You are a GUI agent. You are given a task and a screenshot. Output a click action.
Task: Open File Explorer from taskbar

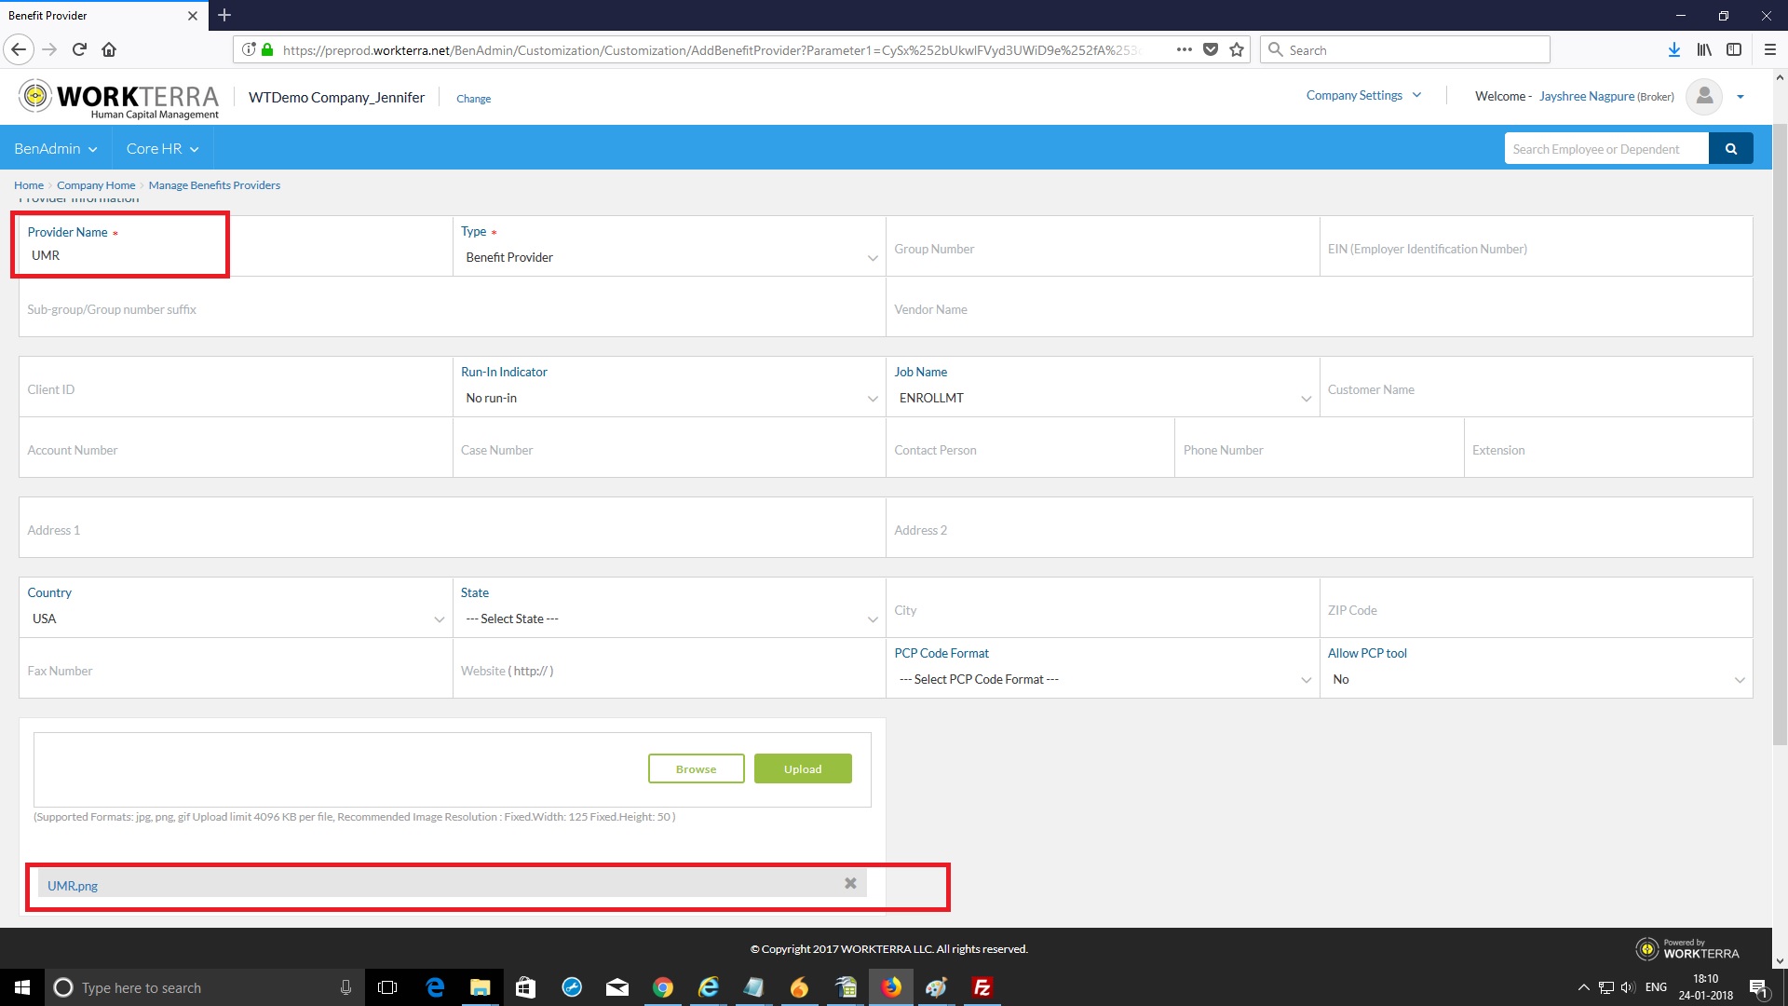480,987
